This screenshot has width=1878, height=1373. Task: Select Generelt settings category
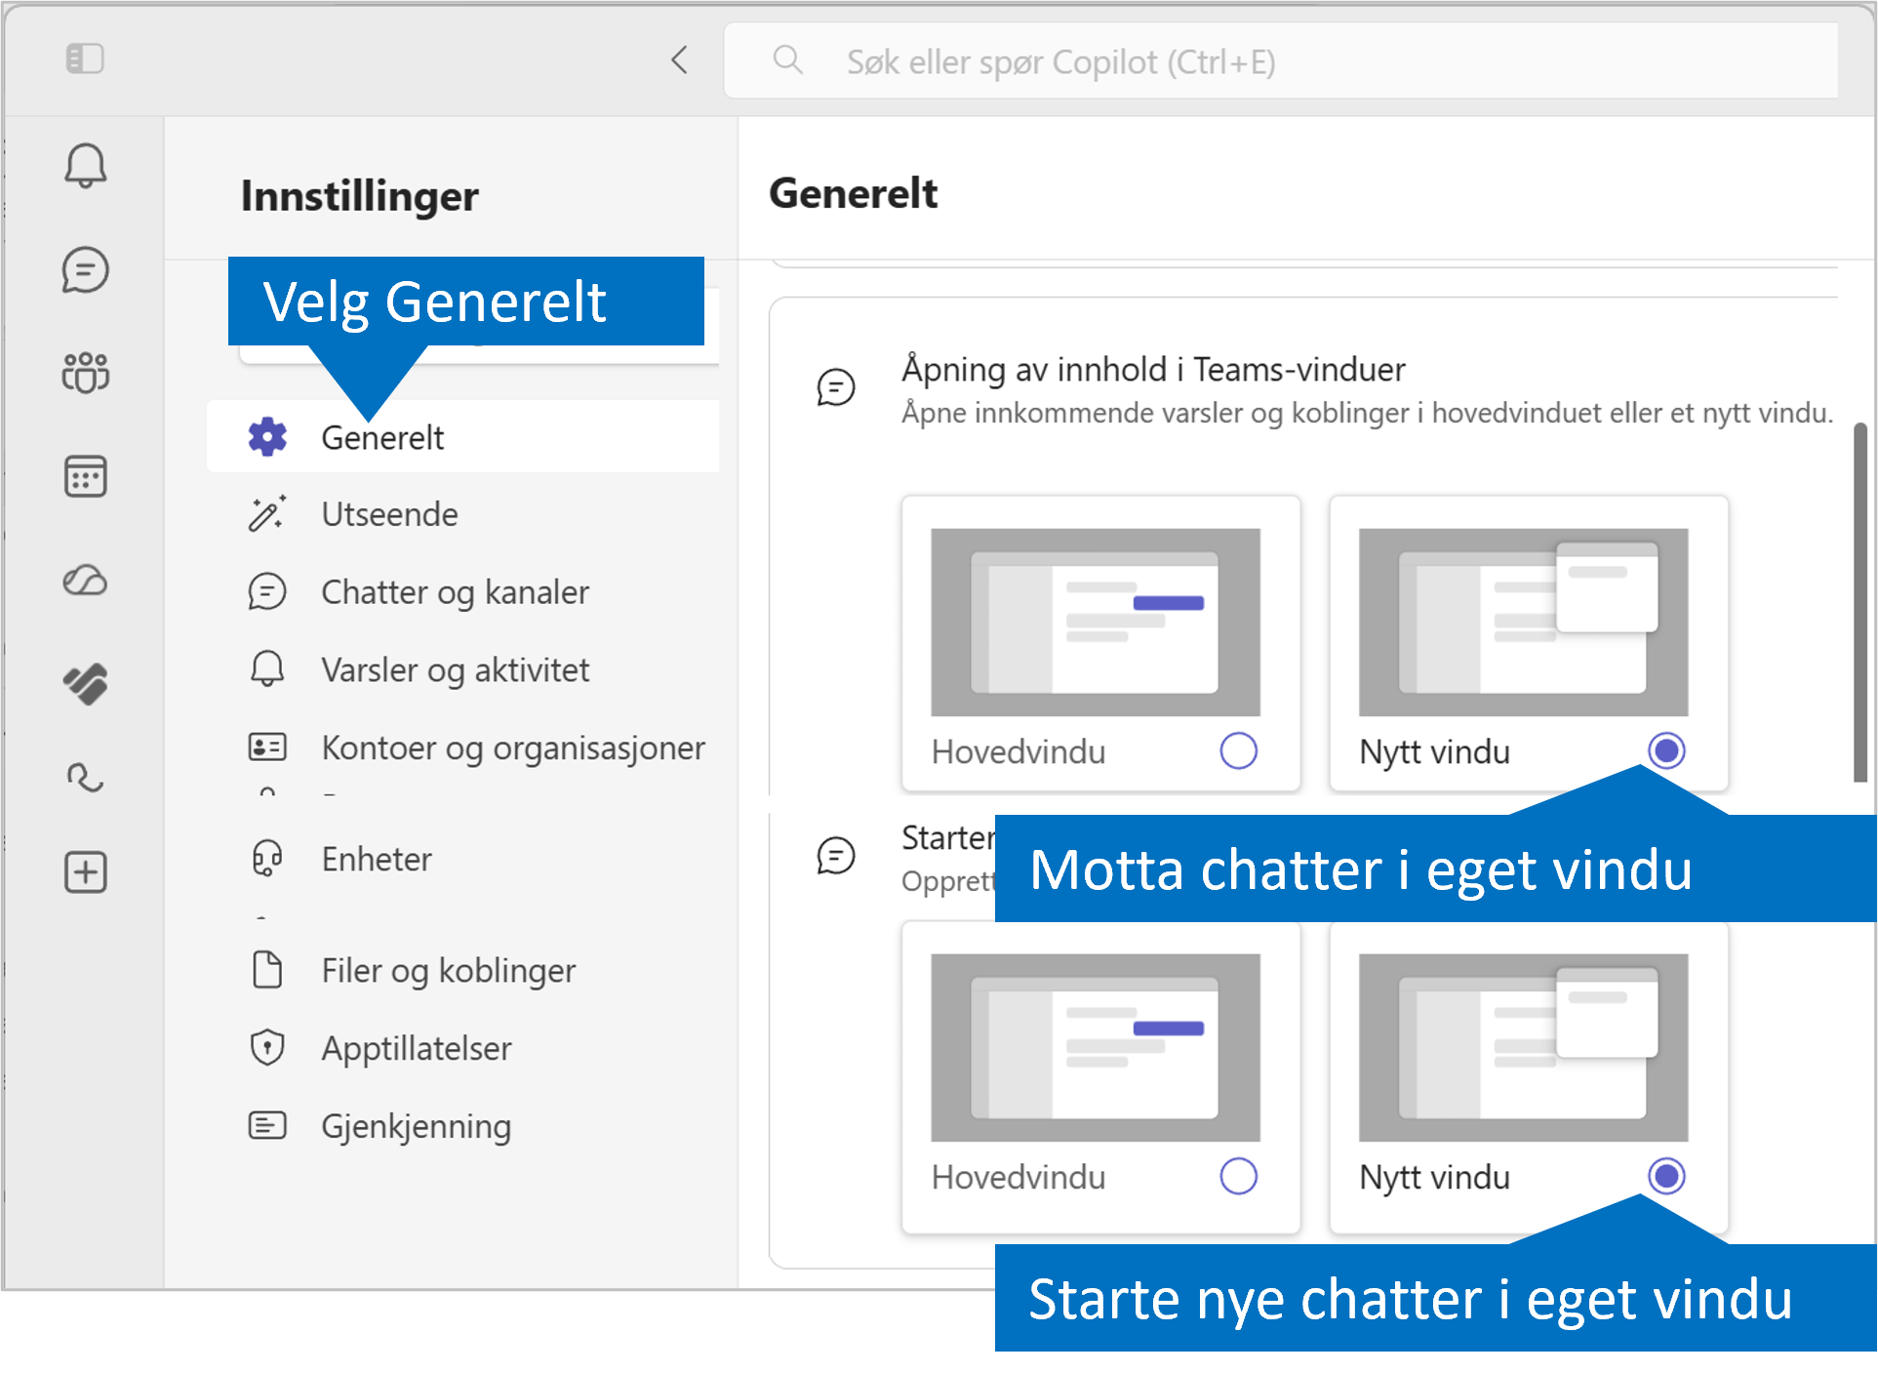[x=463, y=437]
